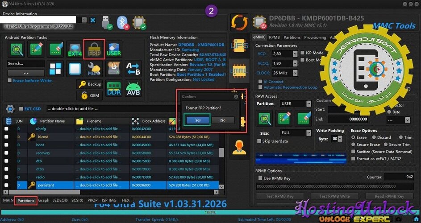The width and height of the screenshot is (421, 223).
Task: Click the '>>' button under Search
Action: point(26,73)
